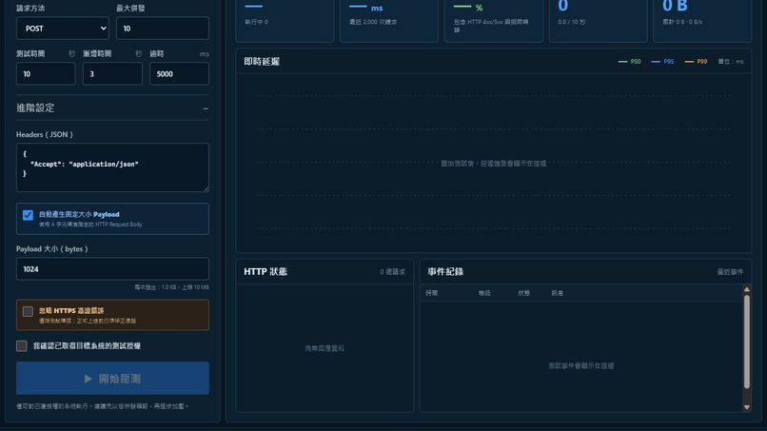
Task: Open the POST request method dropdown
Action: coord(63,29)
